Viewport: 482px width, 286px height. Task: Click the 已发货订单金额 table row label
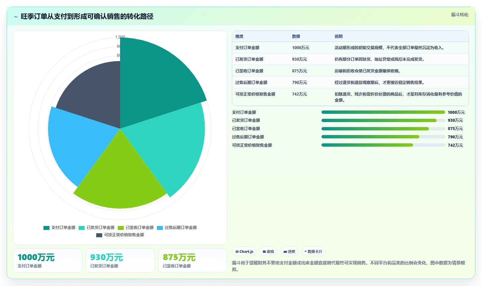249,59
